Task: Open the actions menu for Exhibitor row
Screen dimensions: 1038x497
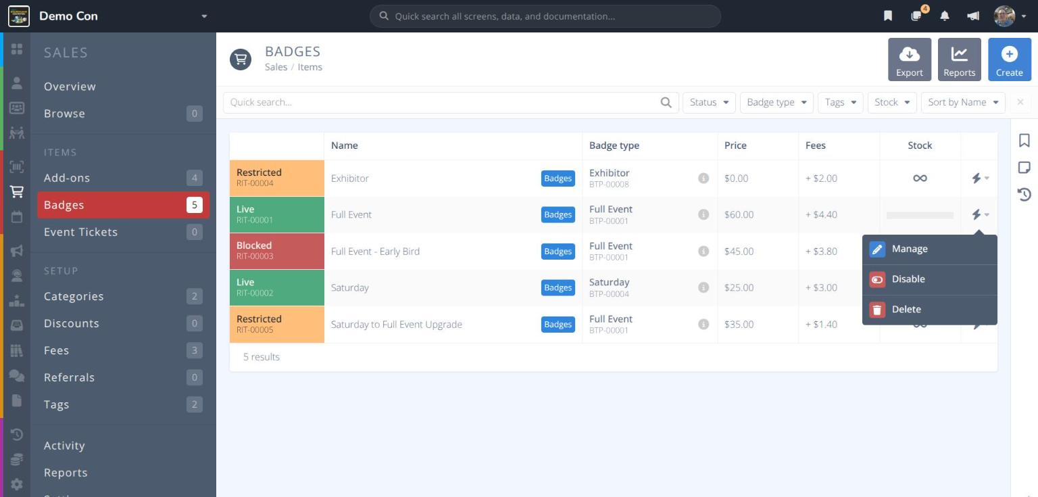Action: 980,179
